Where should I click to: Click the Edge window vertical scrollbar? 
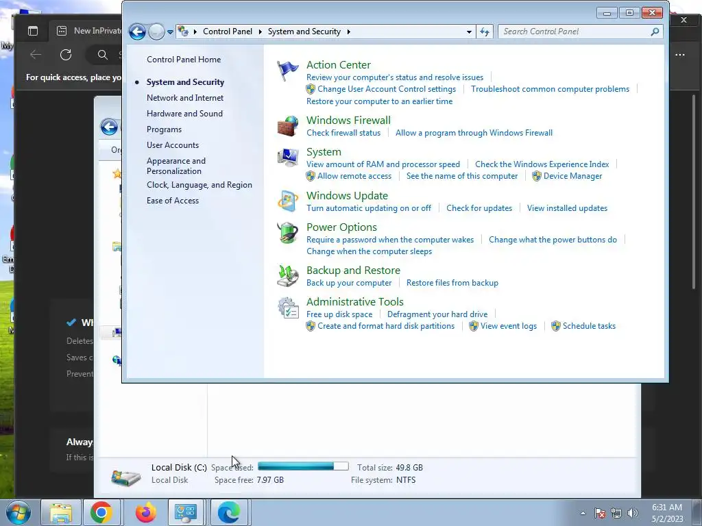[x=694, y=192]
